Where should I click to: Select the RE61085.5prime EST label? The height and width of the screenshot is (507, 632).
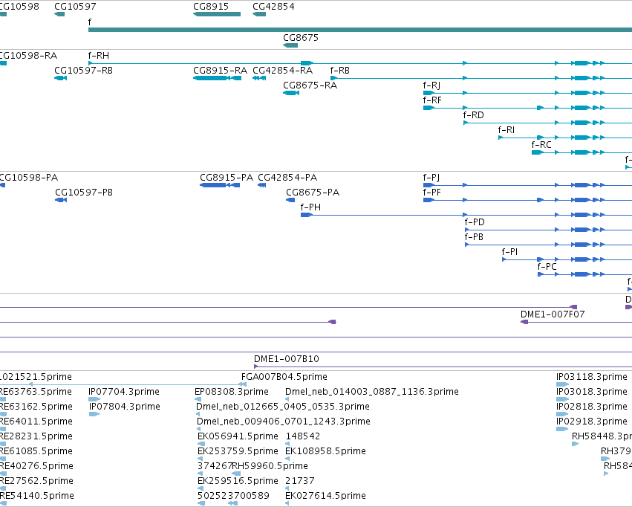(36, 452)
